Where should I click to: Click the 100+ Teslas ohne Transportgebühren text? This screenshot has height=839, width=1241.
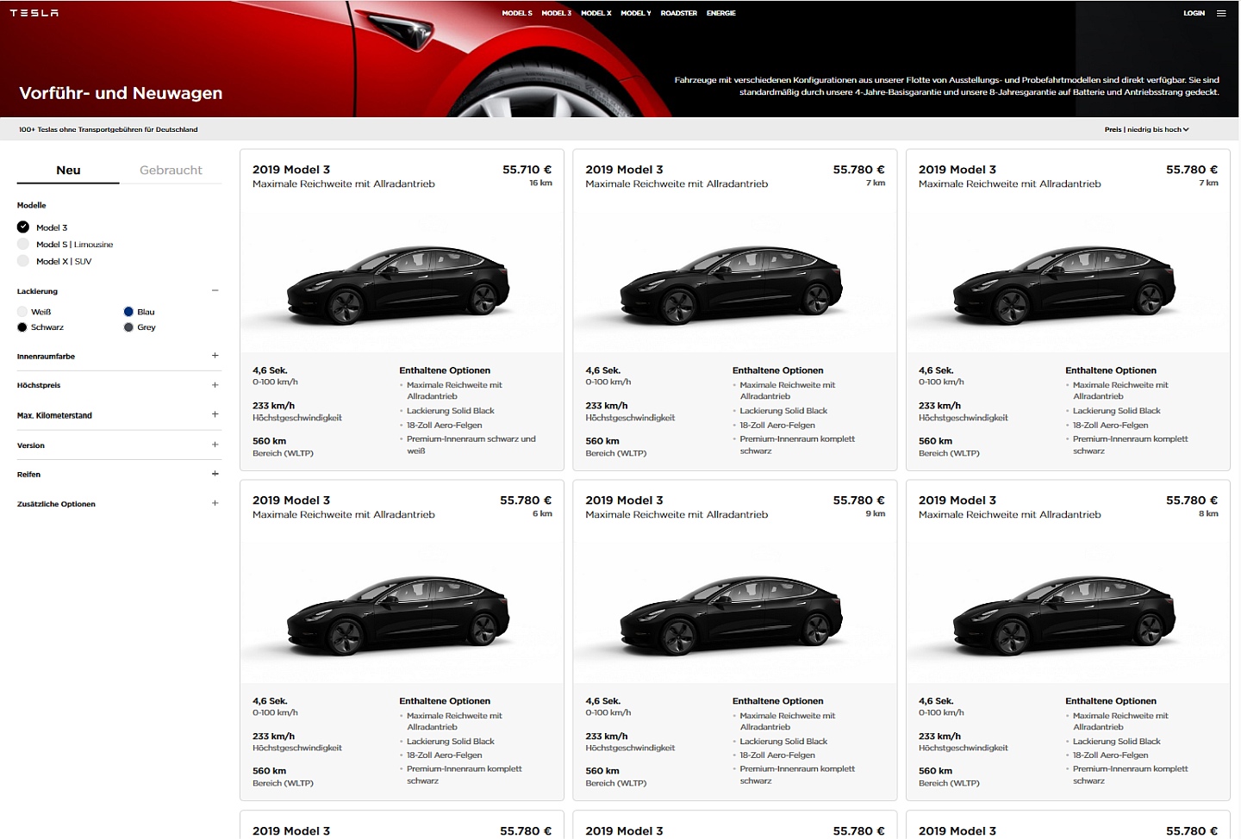(109, 129)
